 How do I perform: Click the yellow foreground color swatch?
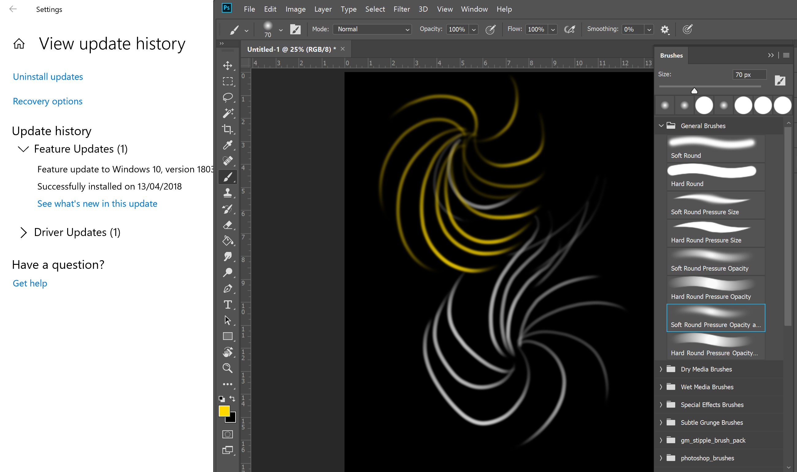224,411
